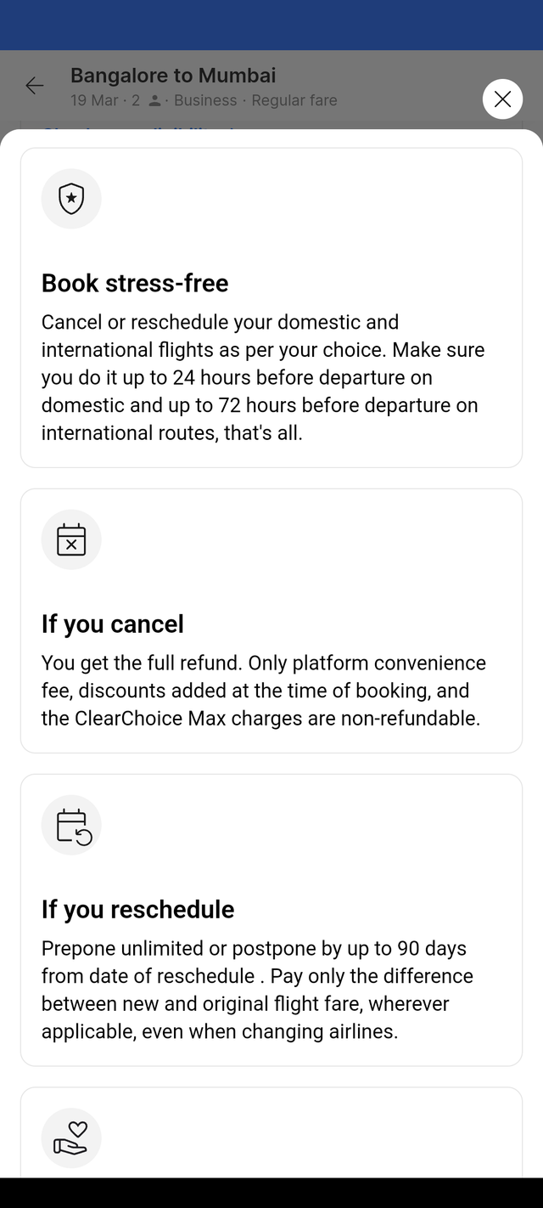Tap the Regular fare label

[294, 100]
